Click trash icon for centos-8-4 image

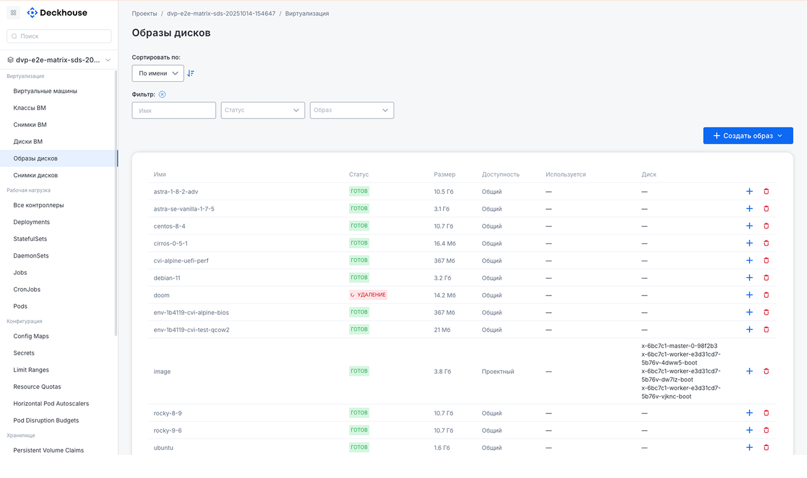tap(766, 226)
